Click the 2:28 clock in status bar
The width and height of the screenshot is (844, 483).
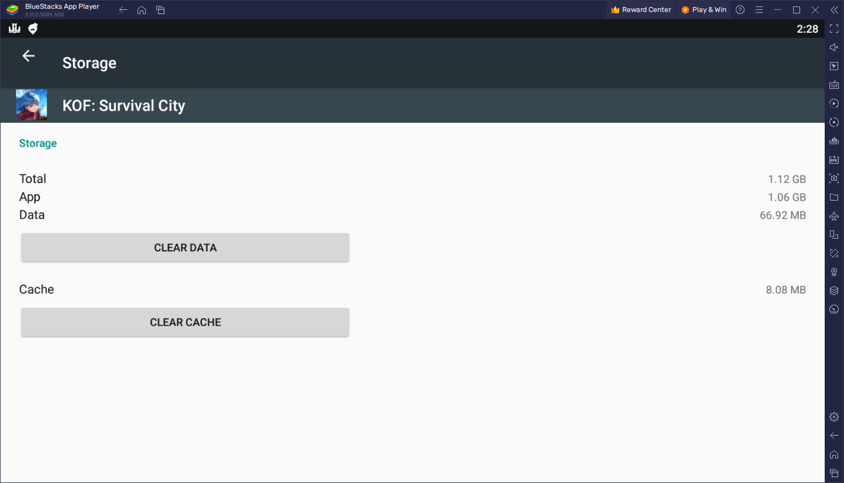click(807, 29)
